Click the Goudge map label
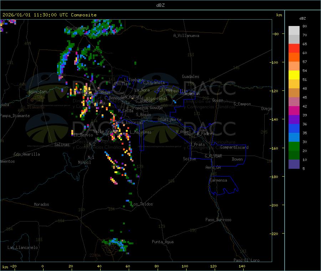 156,108
